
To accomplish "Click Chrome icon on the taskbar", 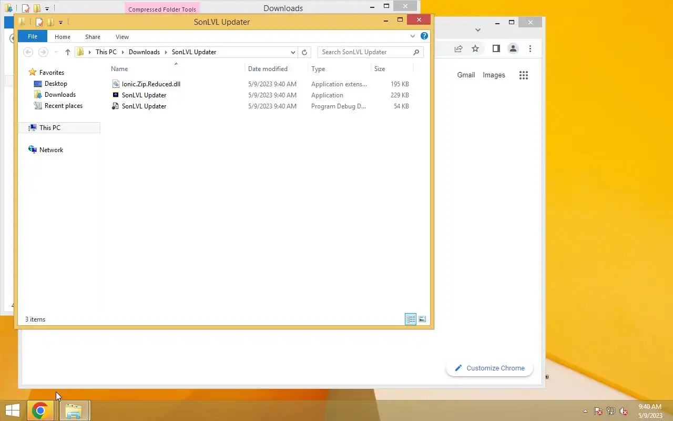I will (40, 410).
